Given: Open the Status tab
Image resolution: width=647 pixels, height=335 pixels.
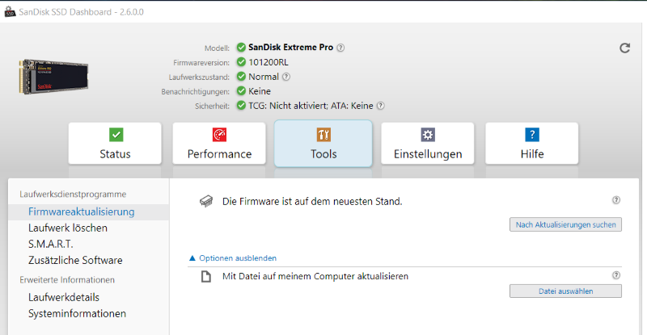Looking at the screenshot, I should pos(115,144).
